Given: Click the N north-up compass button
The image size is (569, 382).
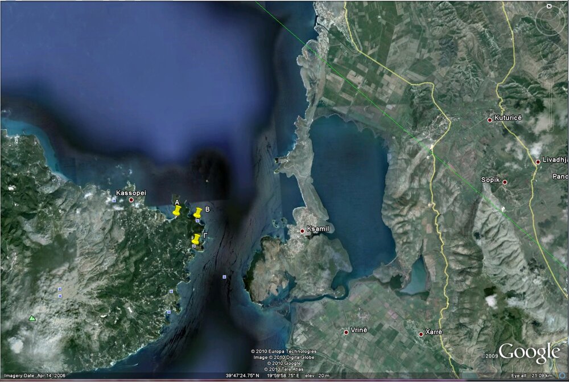Looking at the screenshot, I should click(548, 6).
